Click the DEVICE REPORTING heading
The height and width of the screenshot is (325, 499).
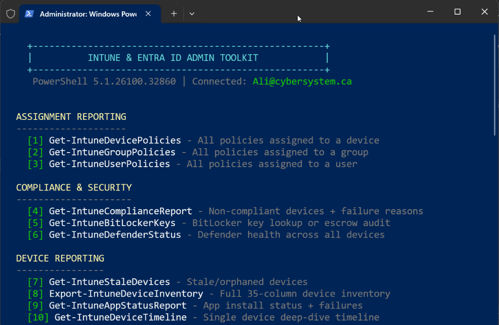(x=60, y=258)
